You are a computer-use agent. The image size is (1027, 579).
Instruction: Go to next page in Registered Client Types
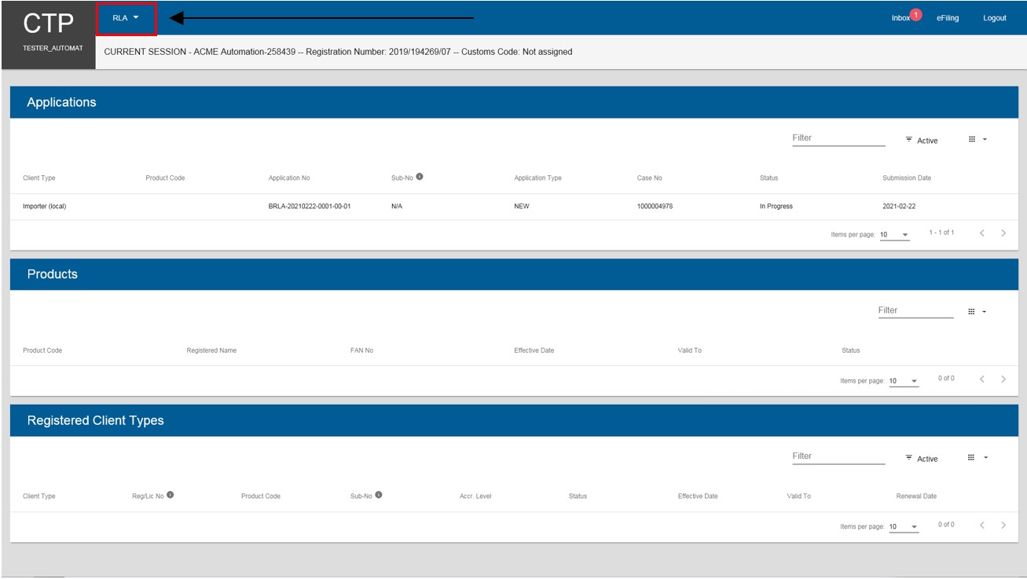coord(1003,526)
